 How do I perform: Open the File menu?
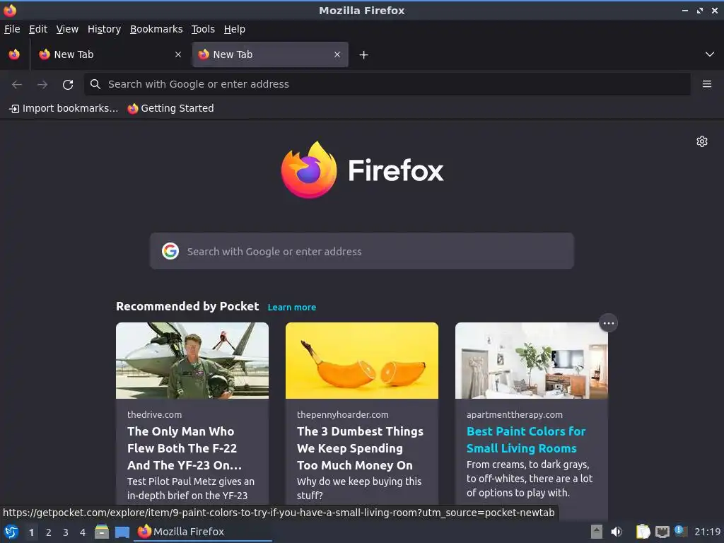coord(12,29)
